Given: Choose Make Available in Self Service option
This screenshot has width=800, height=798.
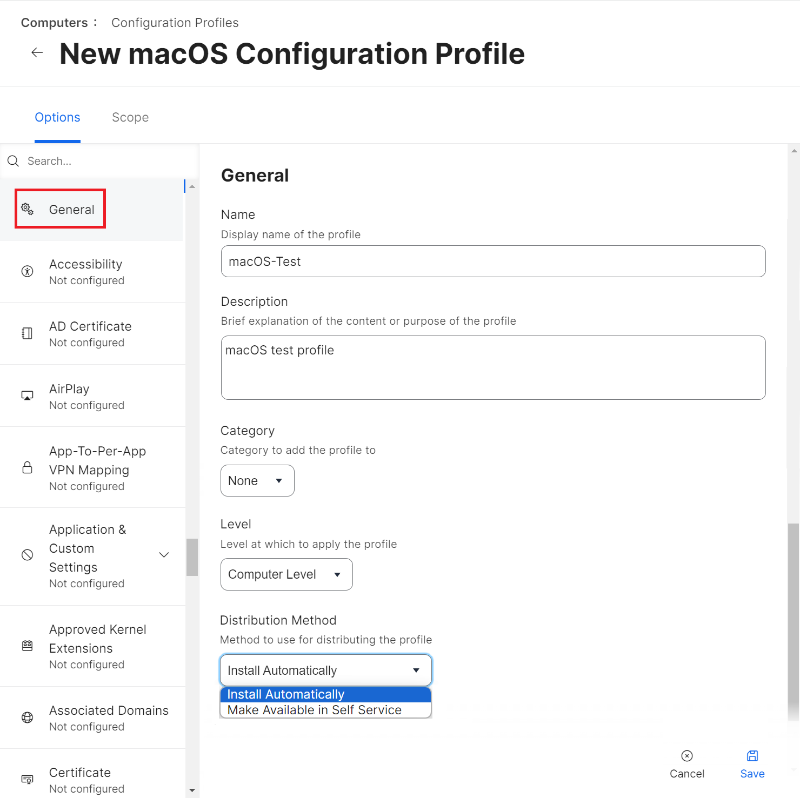Looking at the screenshot, I should [315, 710].
